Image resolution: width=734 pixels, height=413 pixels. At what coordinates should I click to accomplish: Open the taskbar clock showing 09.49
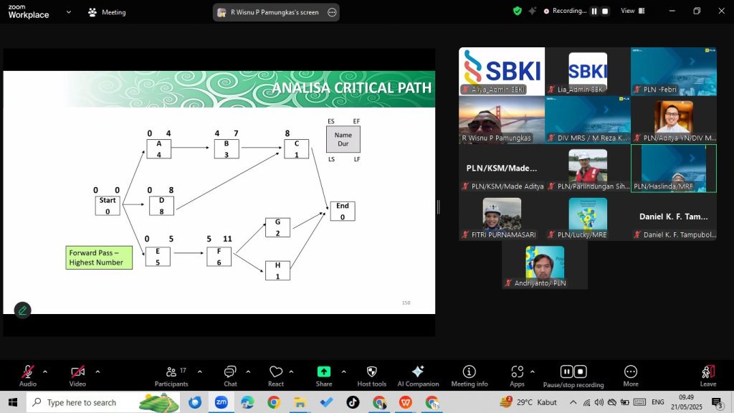pos(686,402)
